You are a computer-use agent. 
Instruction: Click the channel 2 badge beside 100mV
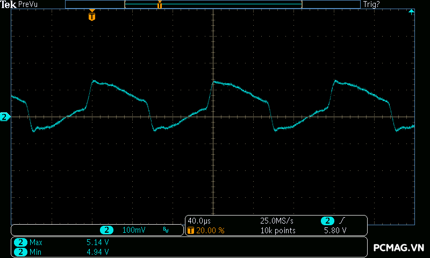(x=106, y=230)
